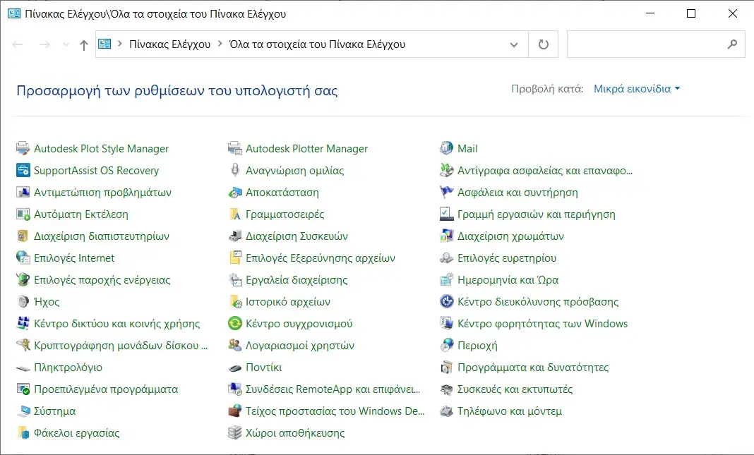The height and width of the screenshot is (455, 754).
Task: Open the Ήχος text link
Action: (47, 302)
